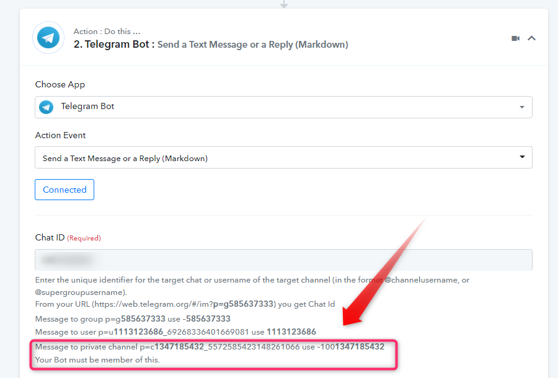Click the Action Event caret arrow
The height and width of the screenshot is (378, 558).
522,157
